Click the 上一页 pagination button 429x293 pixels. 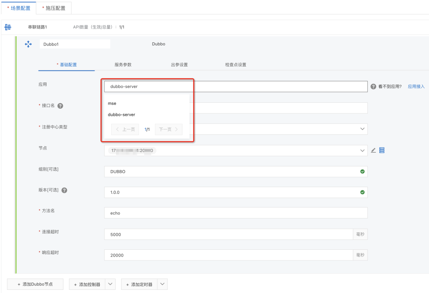125,129
